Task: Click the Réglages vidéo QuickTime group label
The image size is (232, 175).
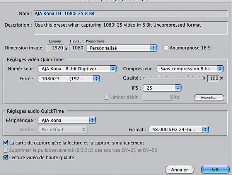Action: [35, 59]
